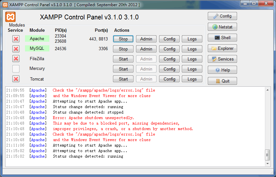Click "improper privileges, a crash" log line
Image resolution: width=276 pixels, height=177 pixels.
[x=123, y=129]
